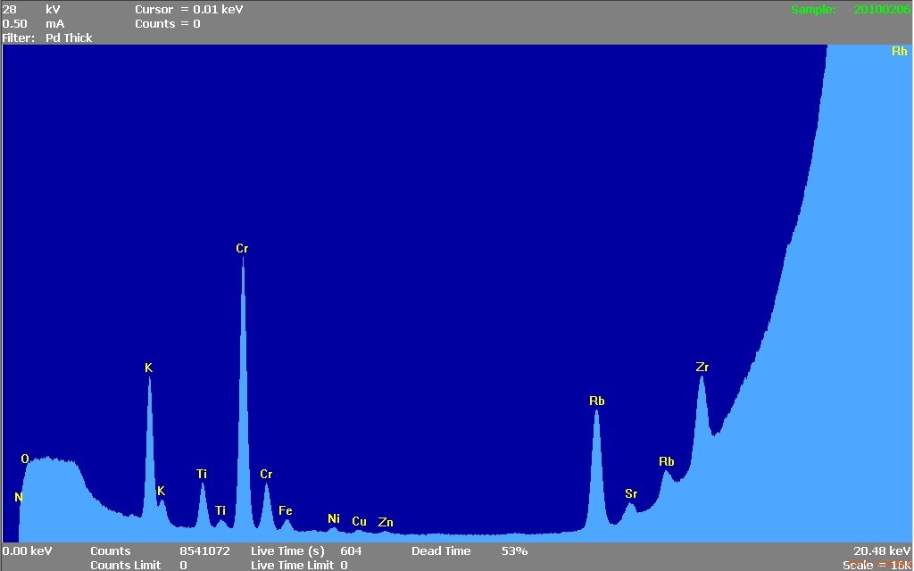Click the taller Rb peak label
Viewport: 914px width, 571px height.
point(596,401)
